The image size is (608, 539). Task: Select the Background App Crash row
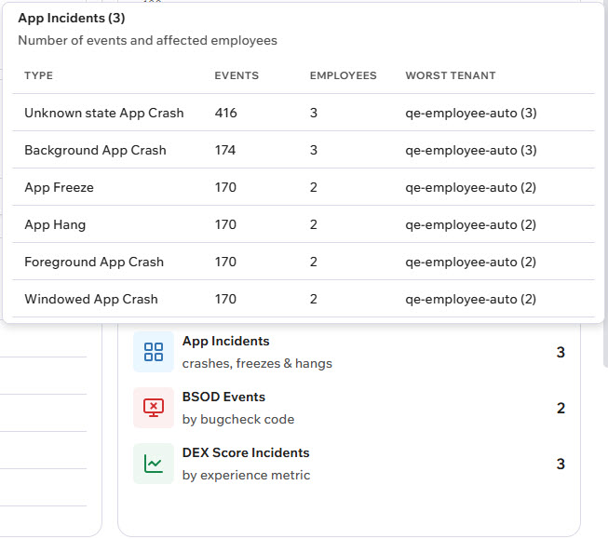point(304,150)
